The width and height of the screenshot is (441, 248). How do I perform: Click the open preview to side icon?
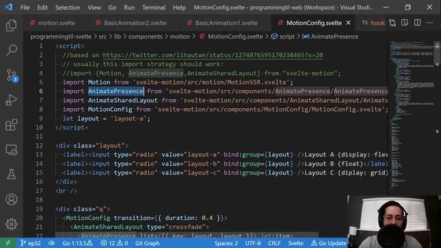404,23
